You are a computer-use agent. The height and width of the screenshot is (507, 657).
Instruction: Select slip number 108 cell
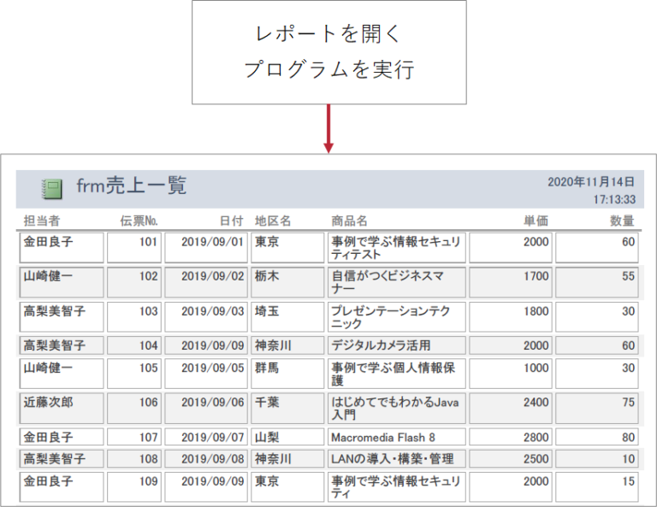pos(134,459)
